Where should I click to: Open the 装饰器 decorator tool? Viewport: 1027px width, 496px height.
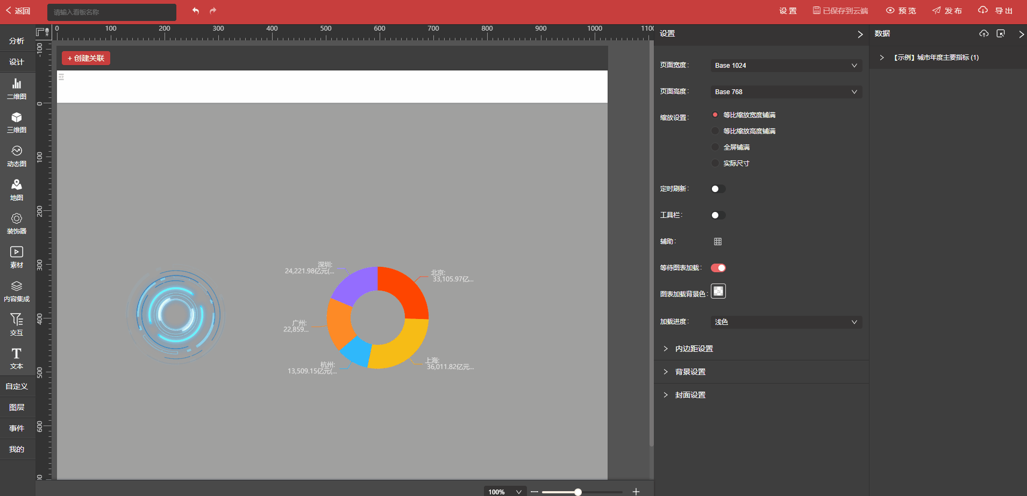pos(17,223)
